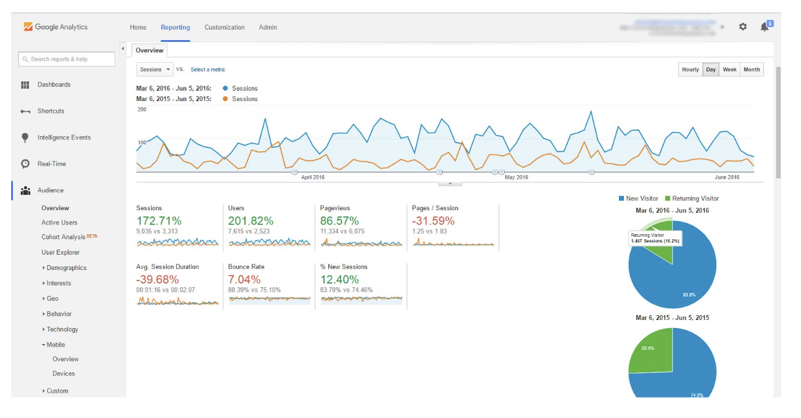
Task: Open the Sessions metric dropdown
Action: pyautogui.click(x=155, y=69)
